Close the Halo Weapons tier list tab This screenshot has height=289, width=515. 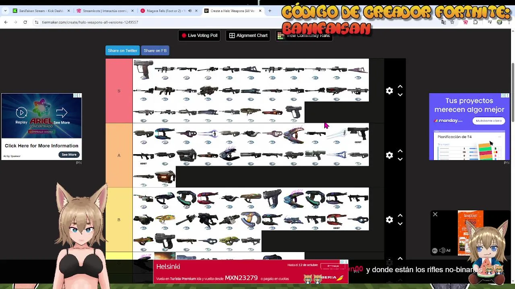coord(260,11)
